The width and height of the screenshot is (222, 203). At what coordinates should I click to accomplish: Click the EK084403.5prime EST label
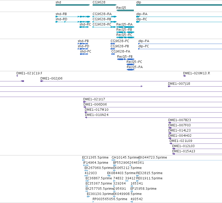[121, 173]
